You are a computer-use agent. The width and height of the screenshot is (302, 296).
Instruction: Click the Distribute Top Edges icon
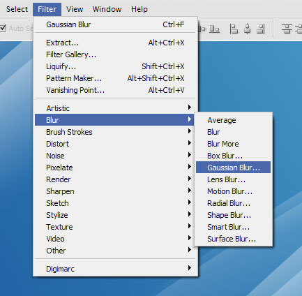pos(287,29)
